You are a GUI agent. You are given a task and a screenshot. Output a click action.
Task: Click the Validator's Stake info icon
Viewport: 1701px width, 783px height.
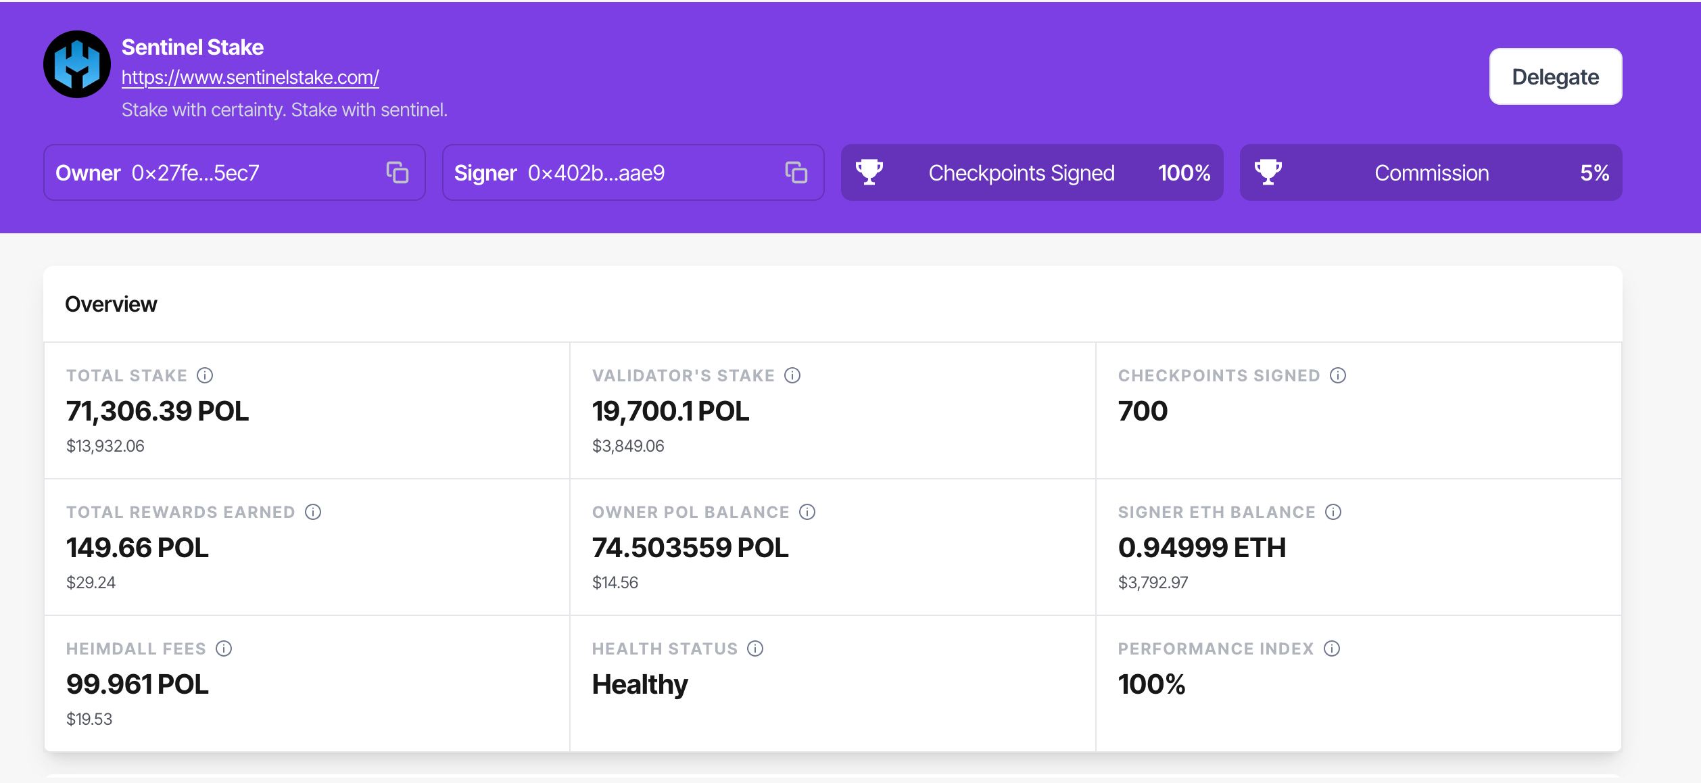792,375
